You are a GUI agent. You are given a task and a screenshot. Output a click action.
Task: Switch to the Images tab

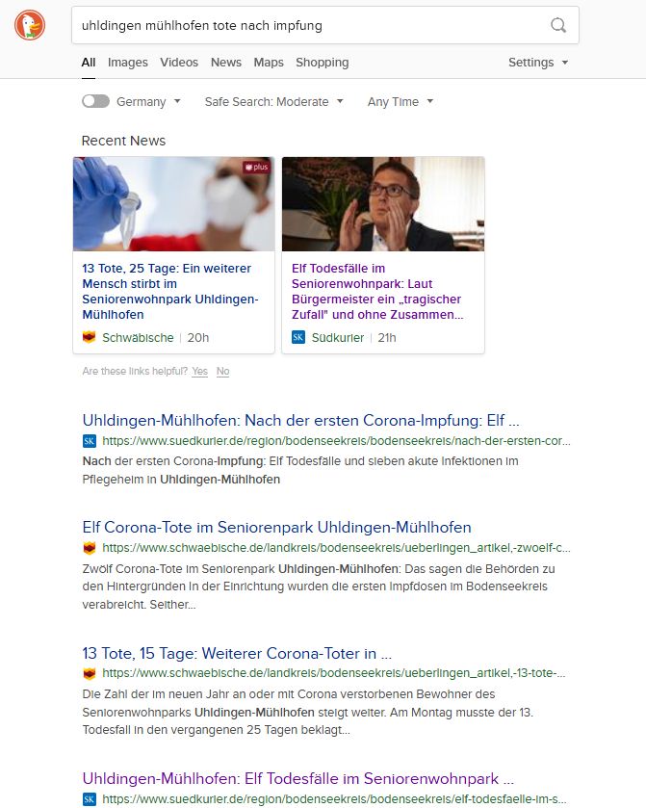pos(128,63)
